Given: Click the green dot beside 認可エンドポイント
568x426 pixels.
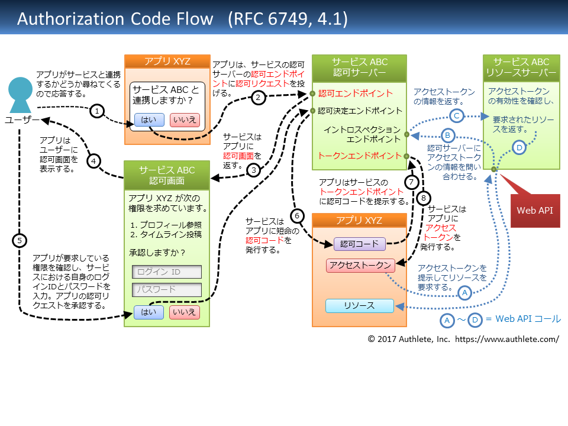Looking at the screenshot, I should click(x=312, y=94).
